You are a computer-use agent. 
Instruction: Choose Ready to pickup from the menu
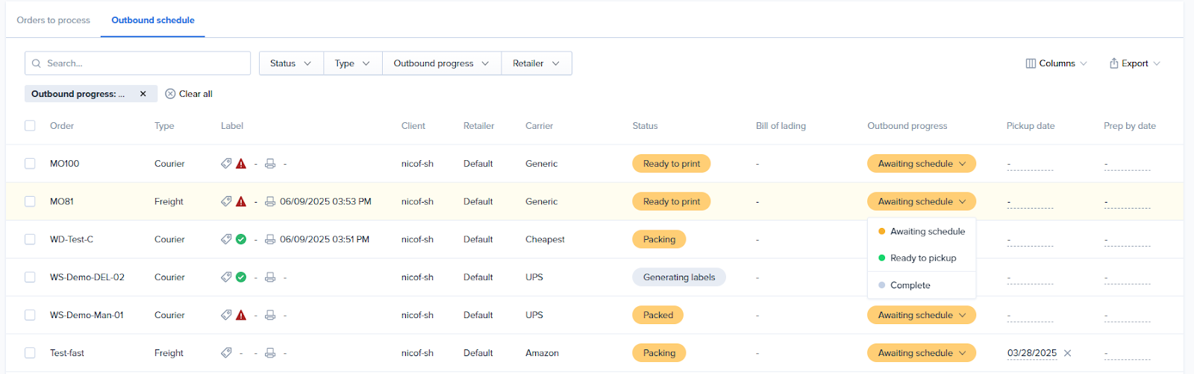[x=922, y=259]
